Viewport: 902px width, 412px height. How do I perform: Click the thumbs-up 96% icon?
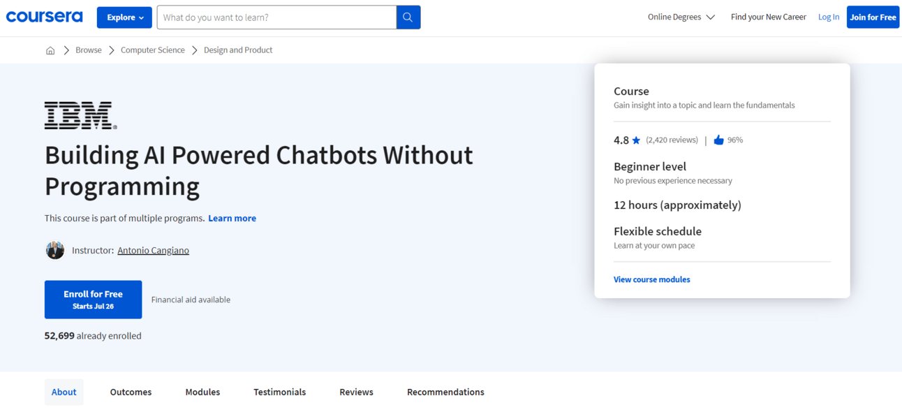[x=718, y=140]
